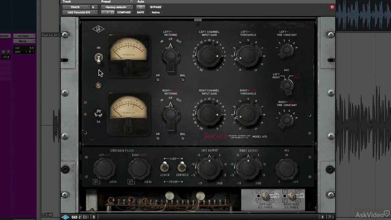Open the UAD Fairchild 670 plugin selector
Screen dimensions: 391x220
coord(80,13)
